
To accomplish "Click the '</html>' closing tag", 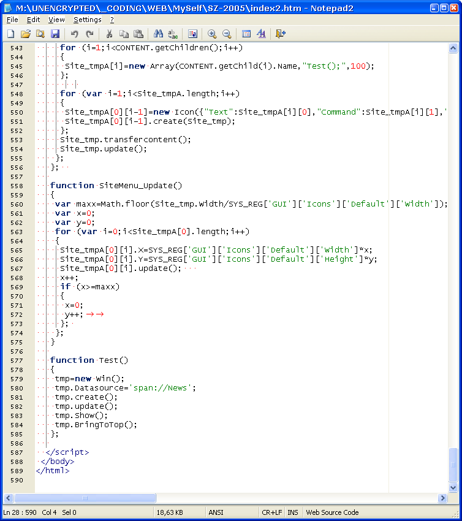I will [53, 471].
